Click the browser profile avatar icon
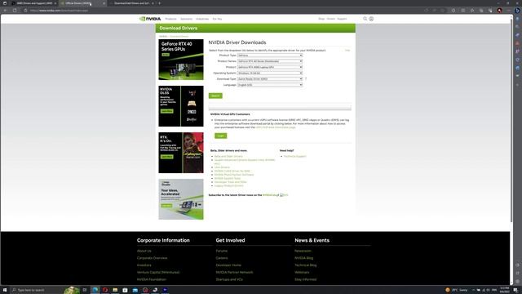The image size is (522, 294). 499,11
